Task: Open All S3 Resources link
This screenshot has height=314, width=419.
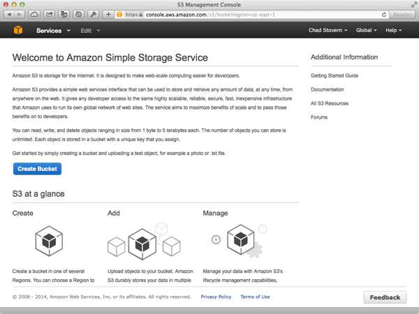Action: tap(330, 103)
